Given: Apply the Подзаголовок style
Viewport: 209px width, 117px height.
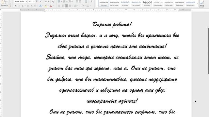Looking at the screenshot, I should (x=158, y=4).
